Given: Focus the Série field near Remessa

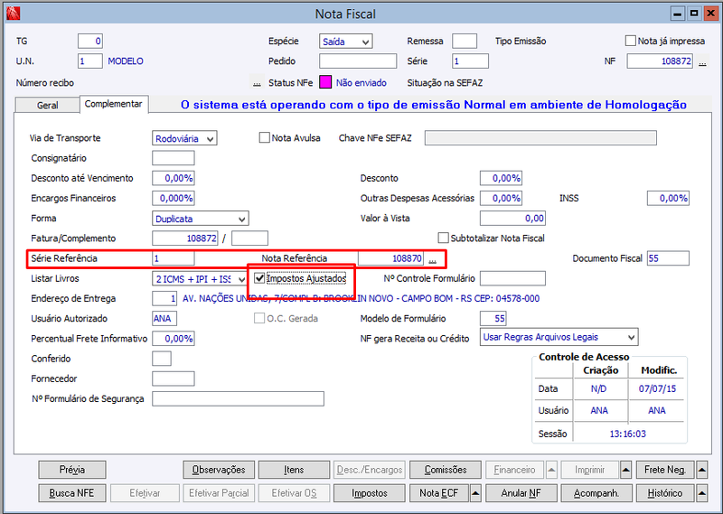Looking at the screenshot, I should 470,61.
